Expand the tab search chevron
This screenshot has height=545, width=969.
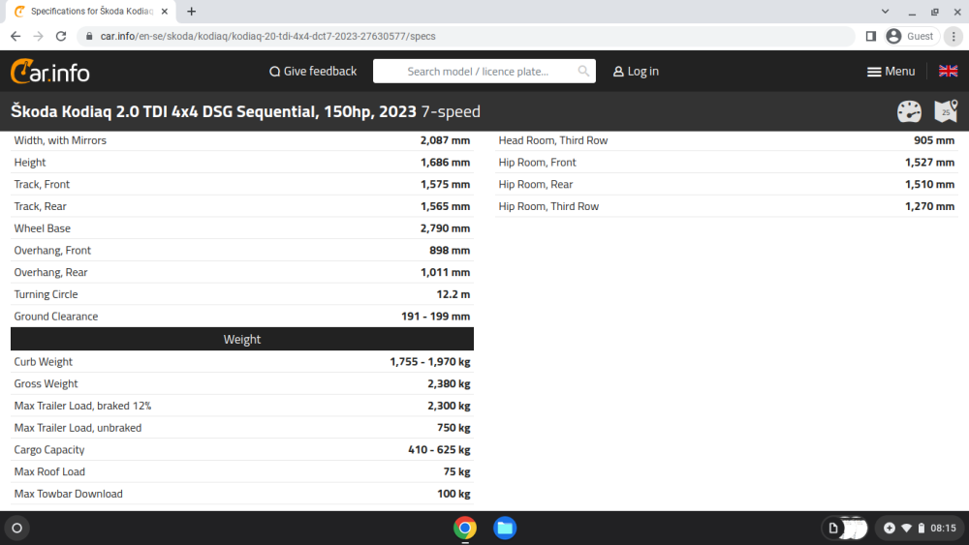click(x=885, y=11)
